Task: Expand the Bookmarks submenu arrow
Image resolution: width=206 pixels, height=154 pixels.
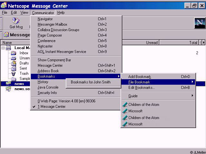Action: coord(119,76)
